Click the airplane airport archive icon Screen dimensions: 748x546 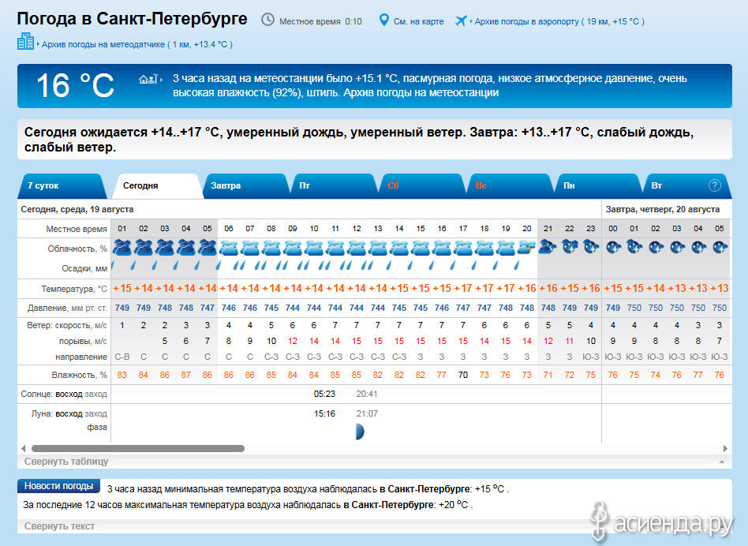tap(461, 21)
